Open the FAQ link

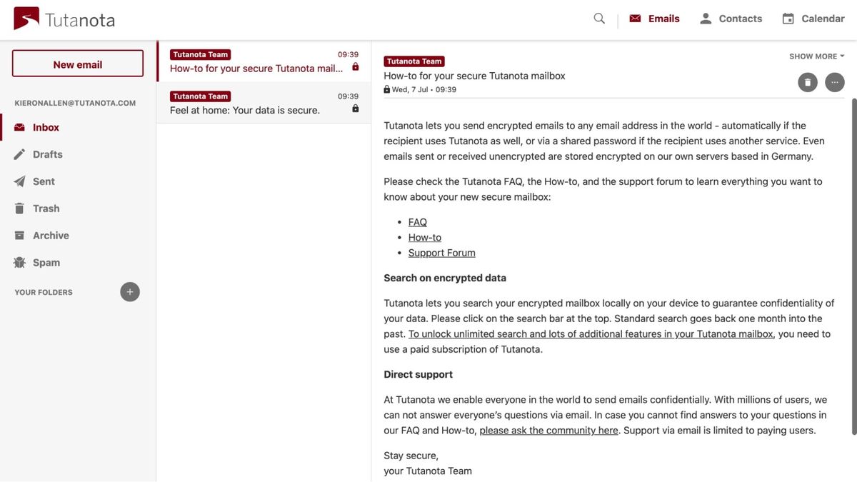coord(417,221)
